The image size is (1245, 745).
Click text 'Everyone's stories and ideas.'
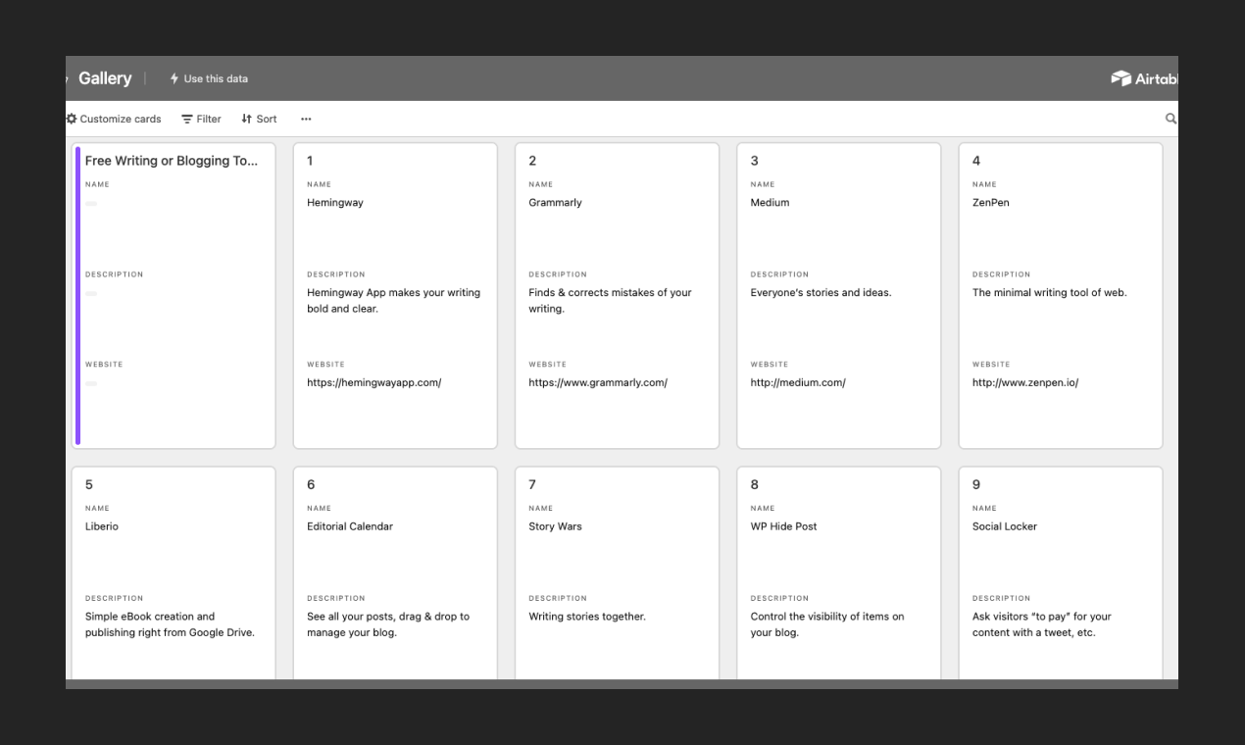tap(821, 292)
